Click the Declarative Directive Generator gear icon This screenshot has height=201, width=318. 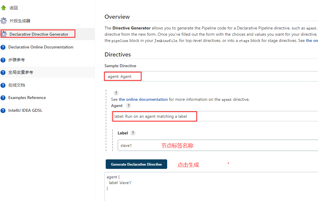(4, 34)
